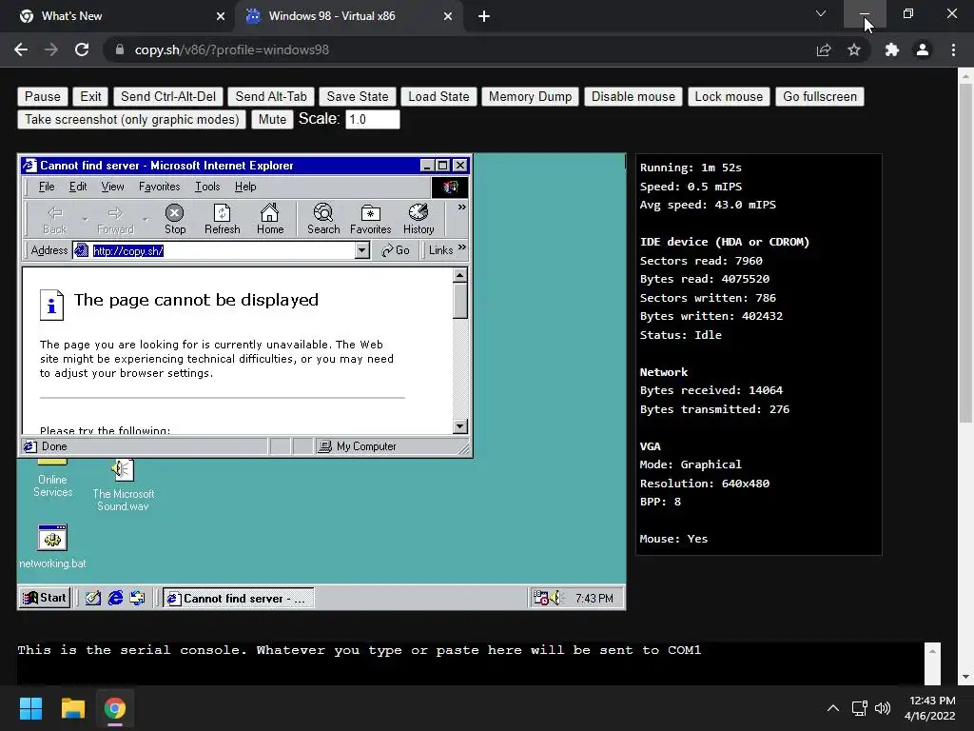This screenshot has width=974, height=731.
Task: Select the Online Services desktop folder
Action: tap(53, 479)
